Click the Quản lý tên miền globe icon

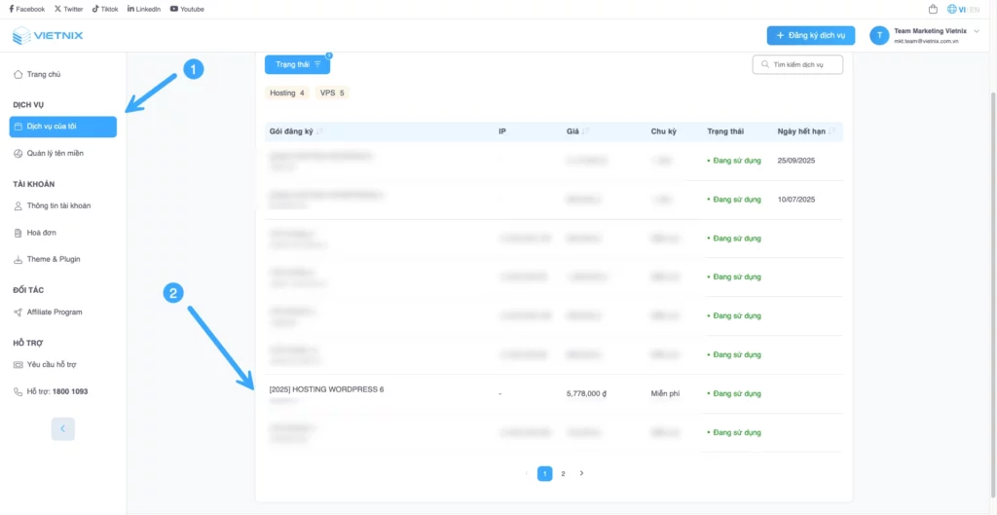[x=18, y=153]
